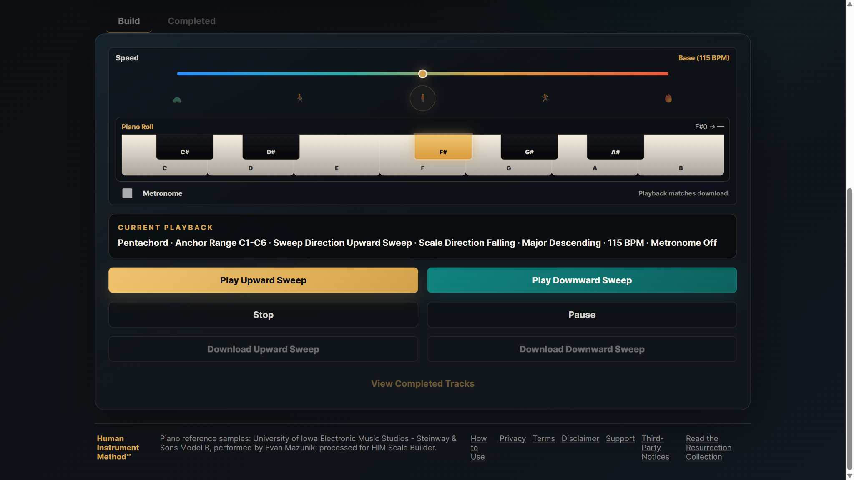This screenshot has height=480, width=854.
Task: Click the page vertical scrollbar thumb
Action: [x=849, y=329]
